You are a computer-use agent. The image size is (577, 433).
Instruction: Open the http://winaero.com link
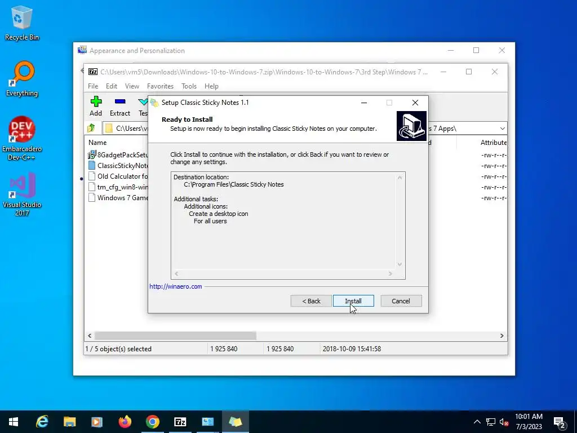pyautogui.click(x=176, y=286)
